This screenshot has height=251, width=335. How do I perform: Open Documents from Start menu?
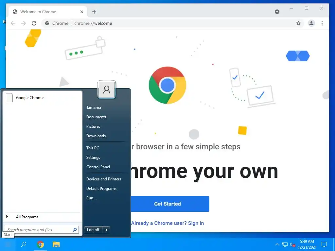pos(96,117)
